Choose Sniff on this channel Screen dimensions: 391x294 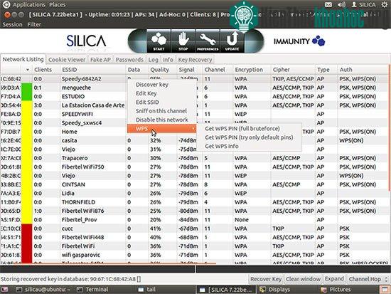click(x=162, y=111)
